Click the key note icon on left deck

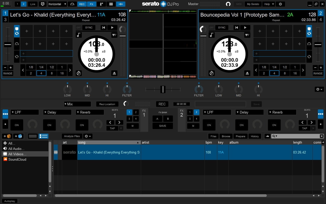pos(79,35)
